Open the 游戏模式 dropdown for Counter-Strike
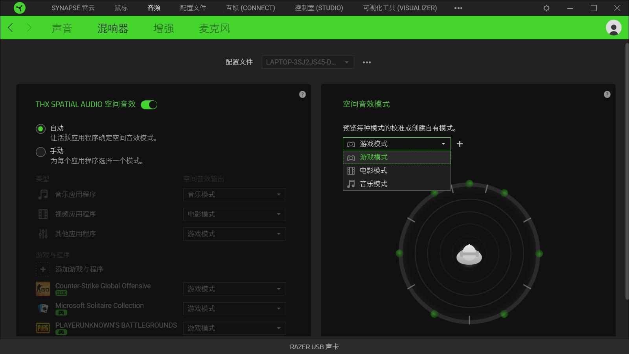Viewport: 629px width, 354px height. point(234,289)
